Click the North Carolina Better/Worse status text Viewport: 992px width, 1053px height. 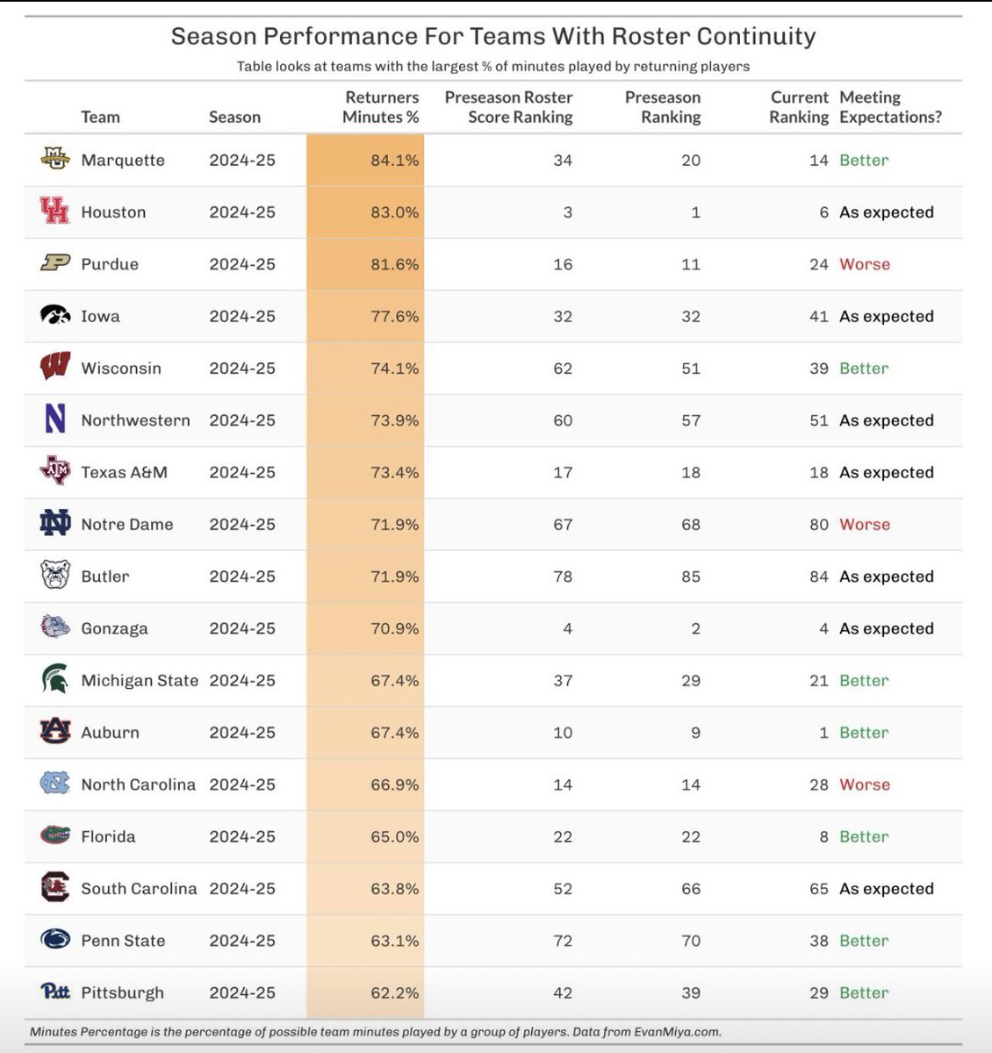pyautogui.click(x=865, y=784)
